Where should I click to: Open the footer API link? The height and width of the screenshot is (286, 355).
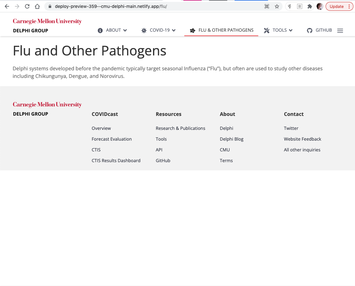[159, 150]
